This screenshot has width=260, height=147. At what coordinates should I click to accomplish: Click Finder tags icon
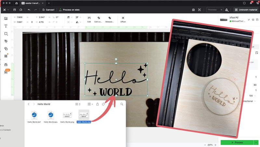103,104
